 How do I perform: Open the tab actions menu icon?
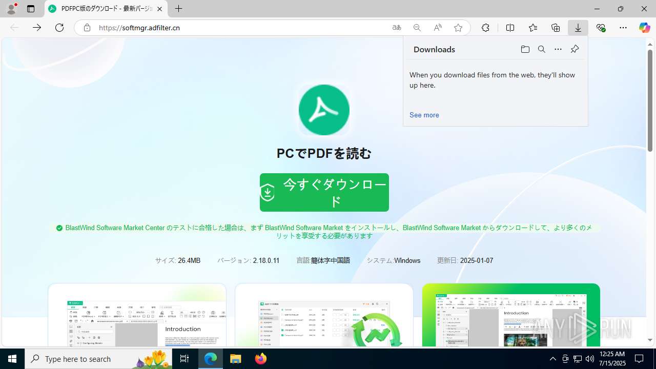(x=31, y=9)
